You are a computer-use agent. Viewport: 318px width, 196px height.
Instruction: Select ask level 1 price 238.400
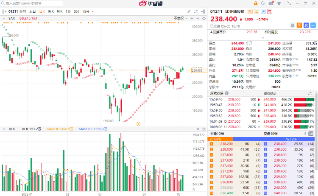(280, 144)
